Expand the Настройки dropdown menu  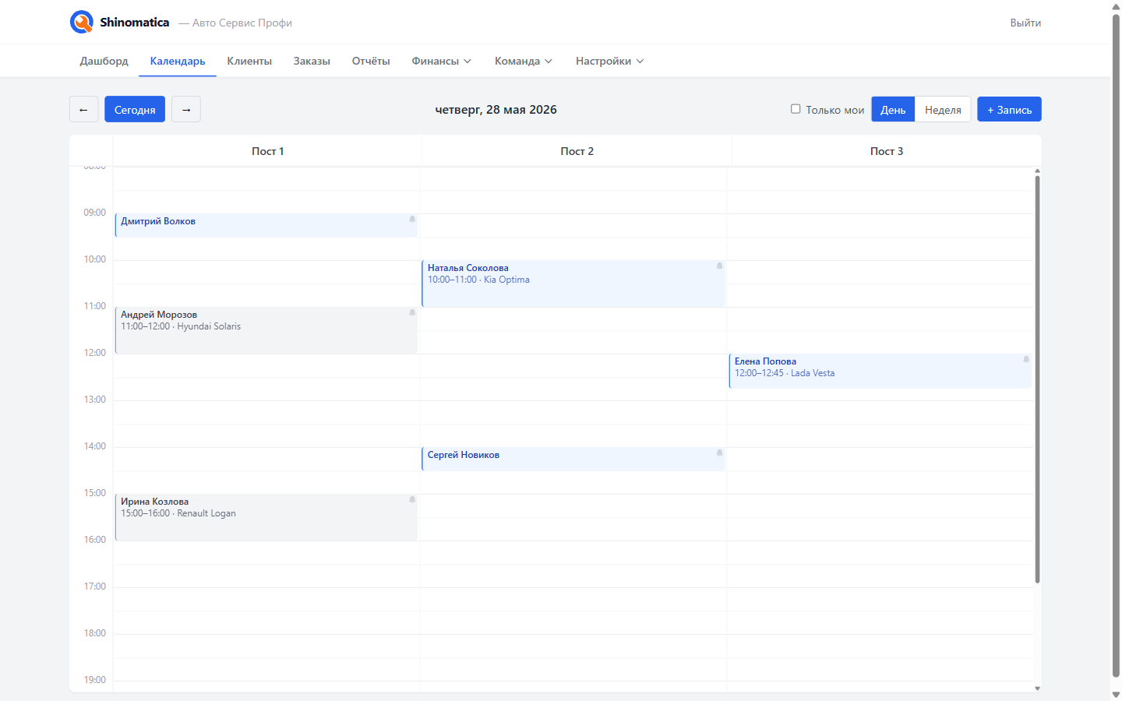(609, 61)
